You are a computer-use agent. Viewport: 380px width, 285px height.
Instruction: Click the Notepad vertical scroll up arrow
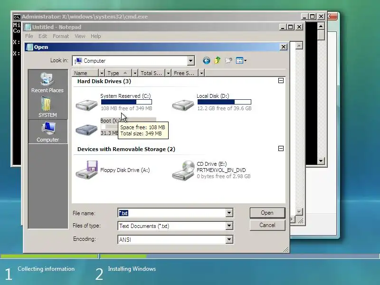pyautogui.click(x=299, y=46)
